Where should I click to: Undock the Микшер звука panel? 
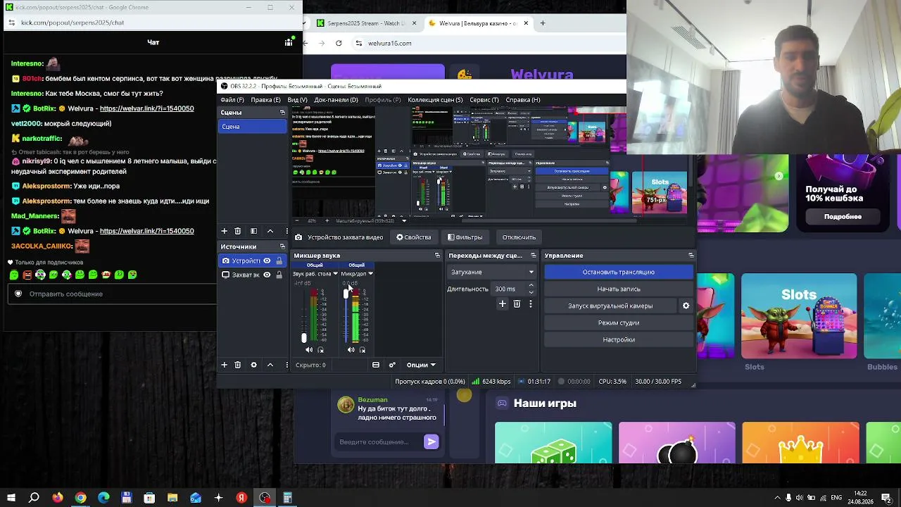[x=437, y=256]
